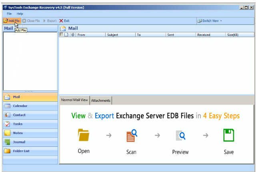Open the File menu
The image size is (258, 172).
pos(9,14)
